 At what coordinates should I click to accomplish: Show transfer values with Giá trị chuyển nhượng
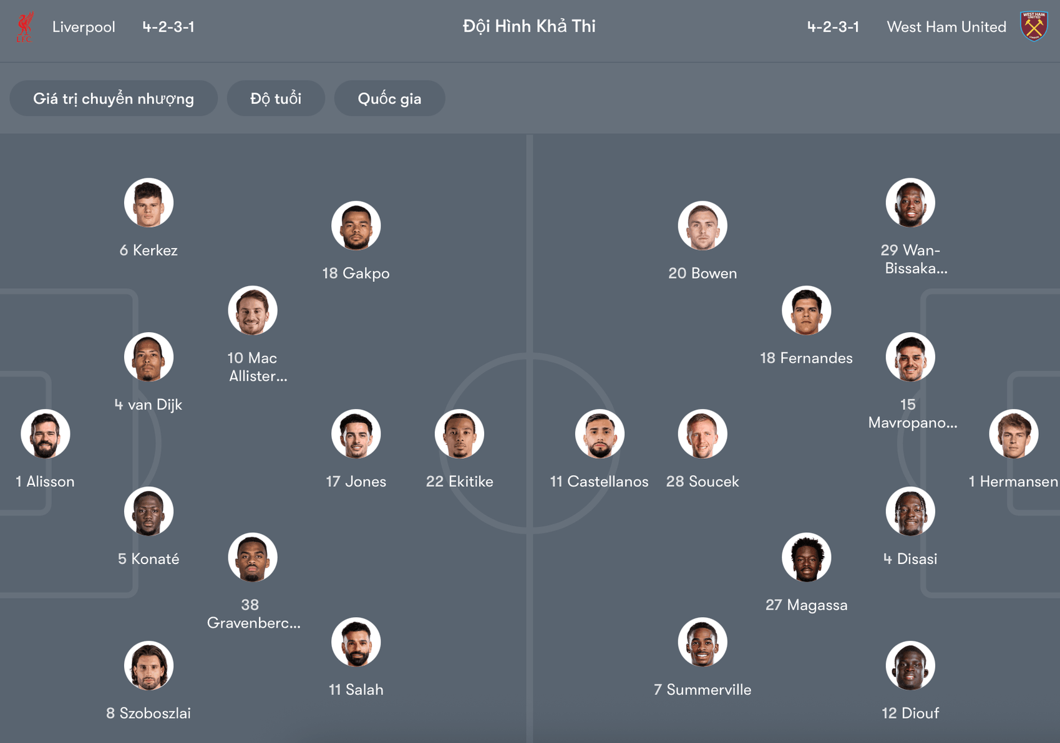(113, 98)
